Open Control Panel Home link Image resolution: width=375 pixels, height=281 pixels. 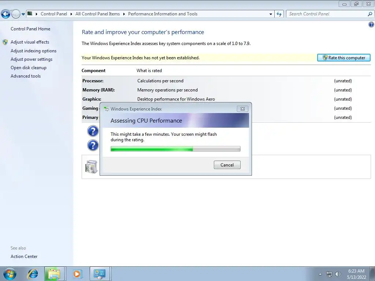30,29
